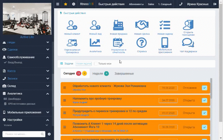Click the page scrollbar down arrow
Viewport: 223px width, 140px height.
point(221,138)
